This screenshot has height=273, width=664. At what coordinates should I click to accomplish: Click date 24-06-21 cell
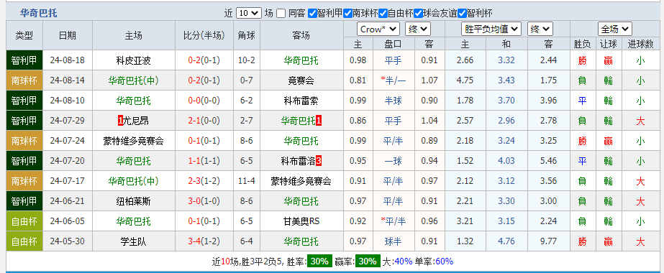point(68,201)
